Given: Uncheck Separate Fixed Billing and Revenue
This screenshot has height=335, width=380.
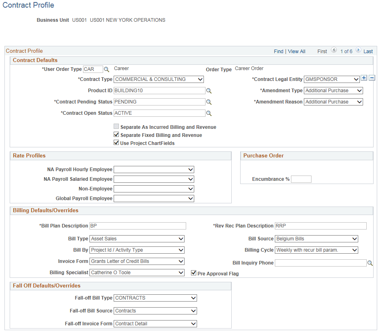Looking at the screenshot, I should click(116, 134).
